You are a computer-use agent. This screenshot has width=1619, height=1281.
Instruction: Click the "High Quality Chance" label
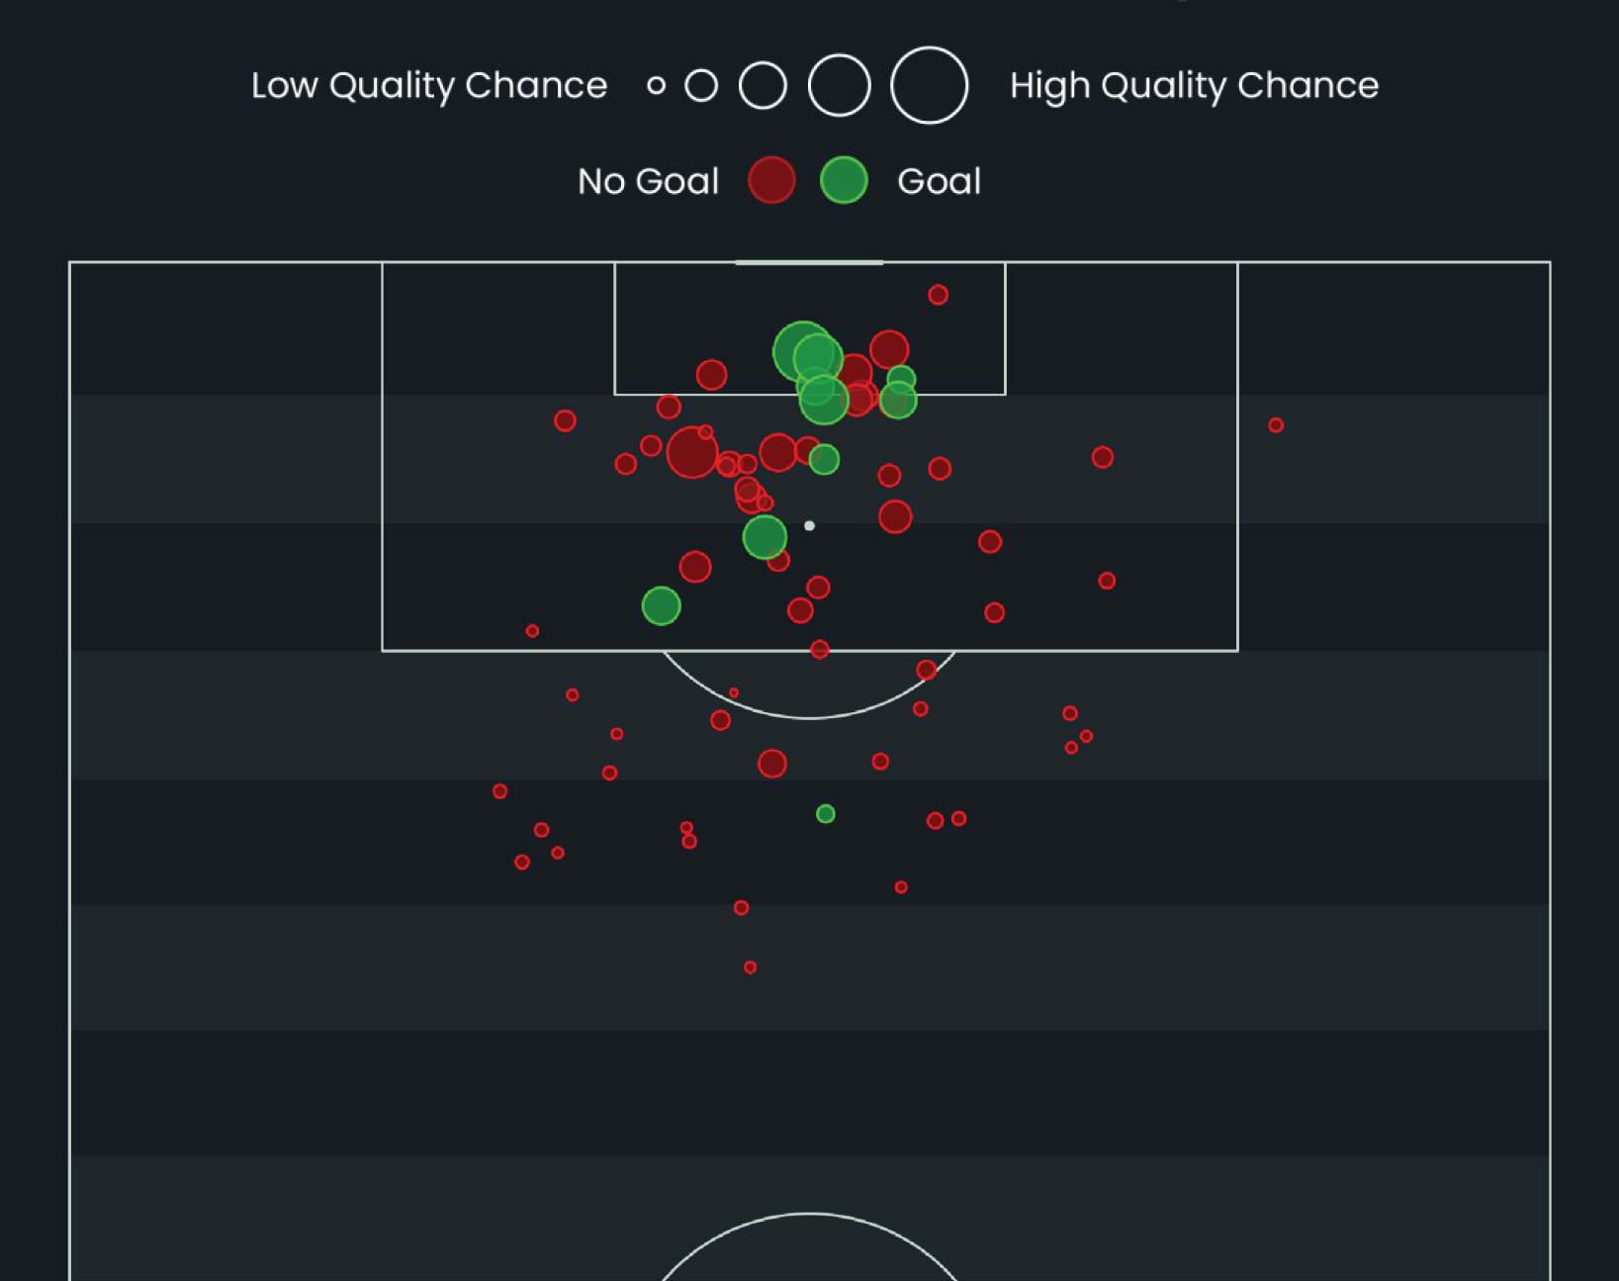click(1194, 86)
